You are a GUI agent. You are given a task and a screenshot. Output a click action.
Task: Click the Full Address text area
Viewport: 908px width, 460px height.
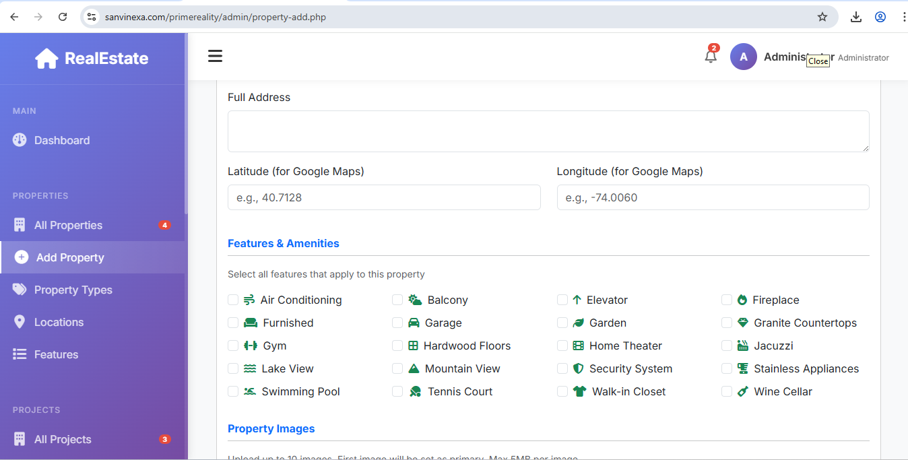click(548, 131)
